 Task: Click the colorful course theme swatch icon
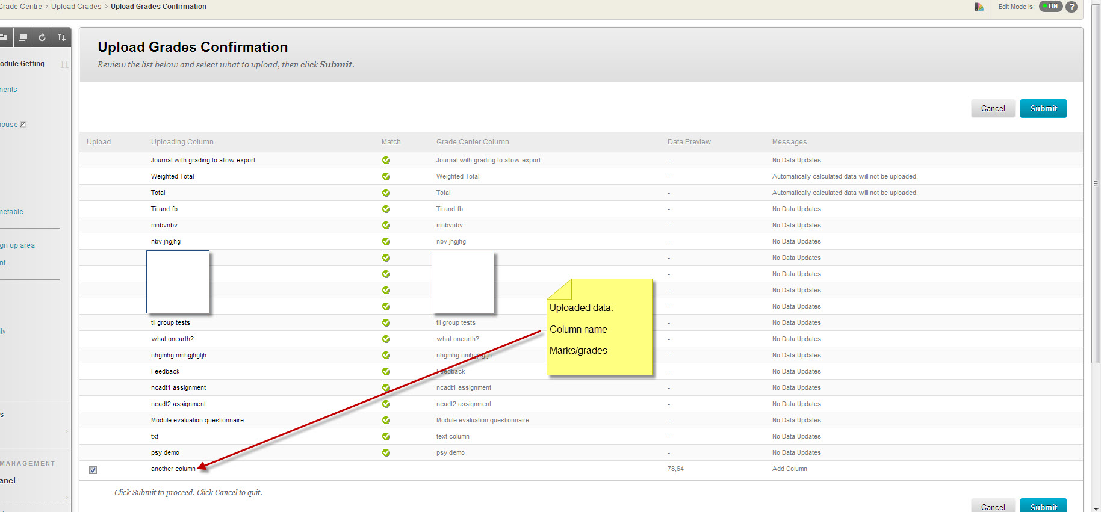pos(979,7)
